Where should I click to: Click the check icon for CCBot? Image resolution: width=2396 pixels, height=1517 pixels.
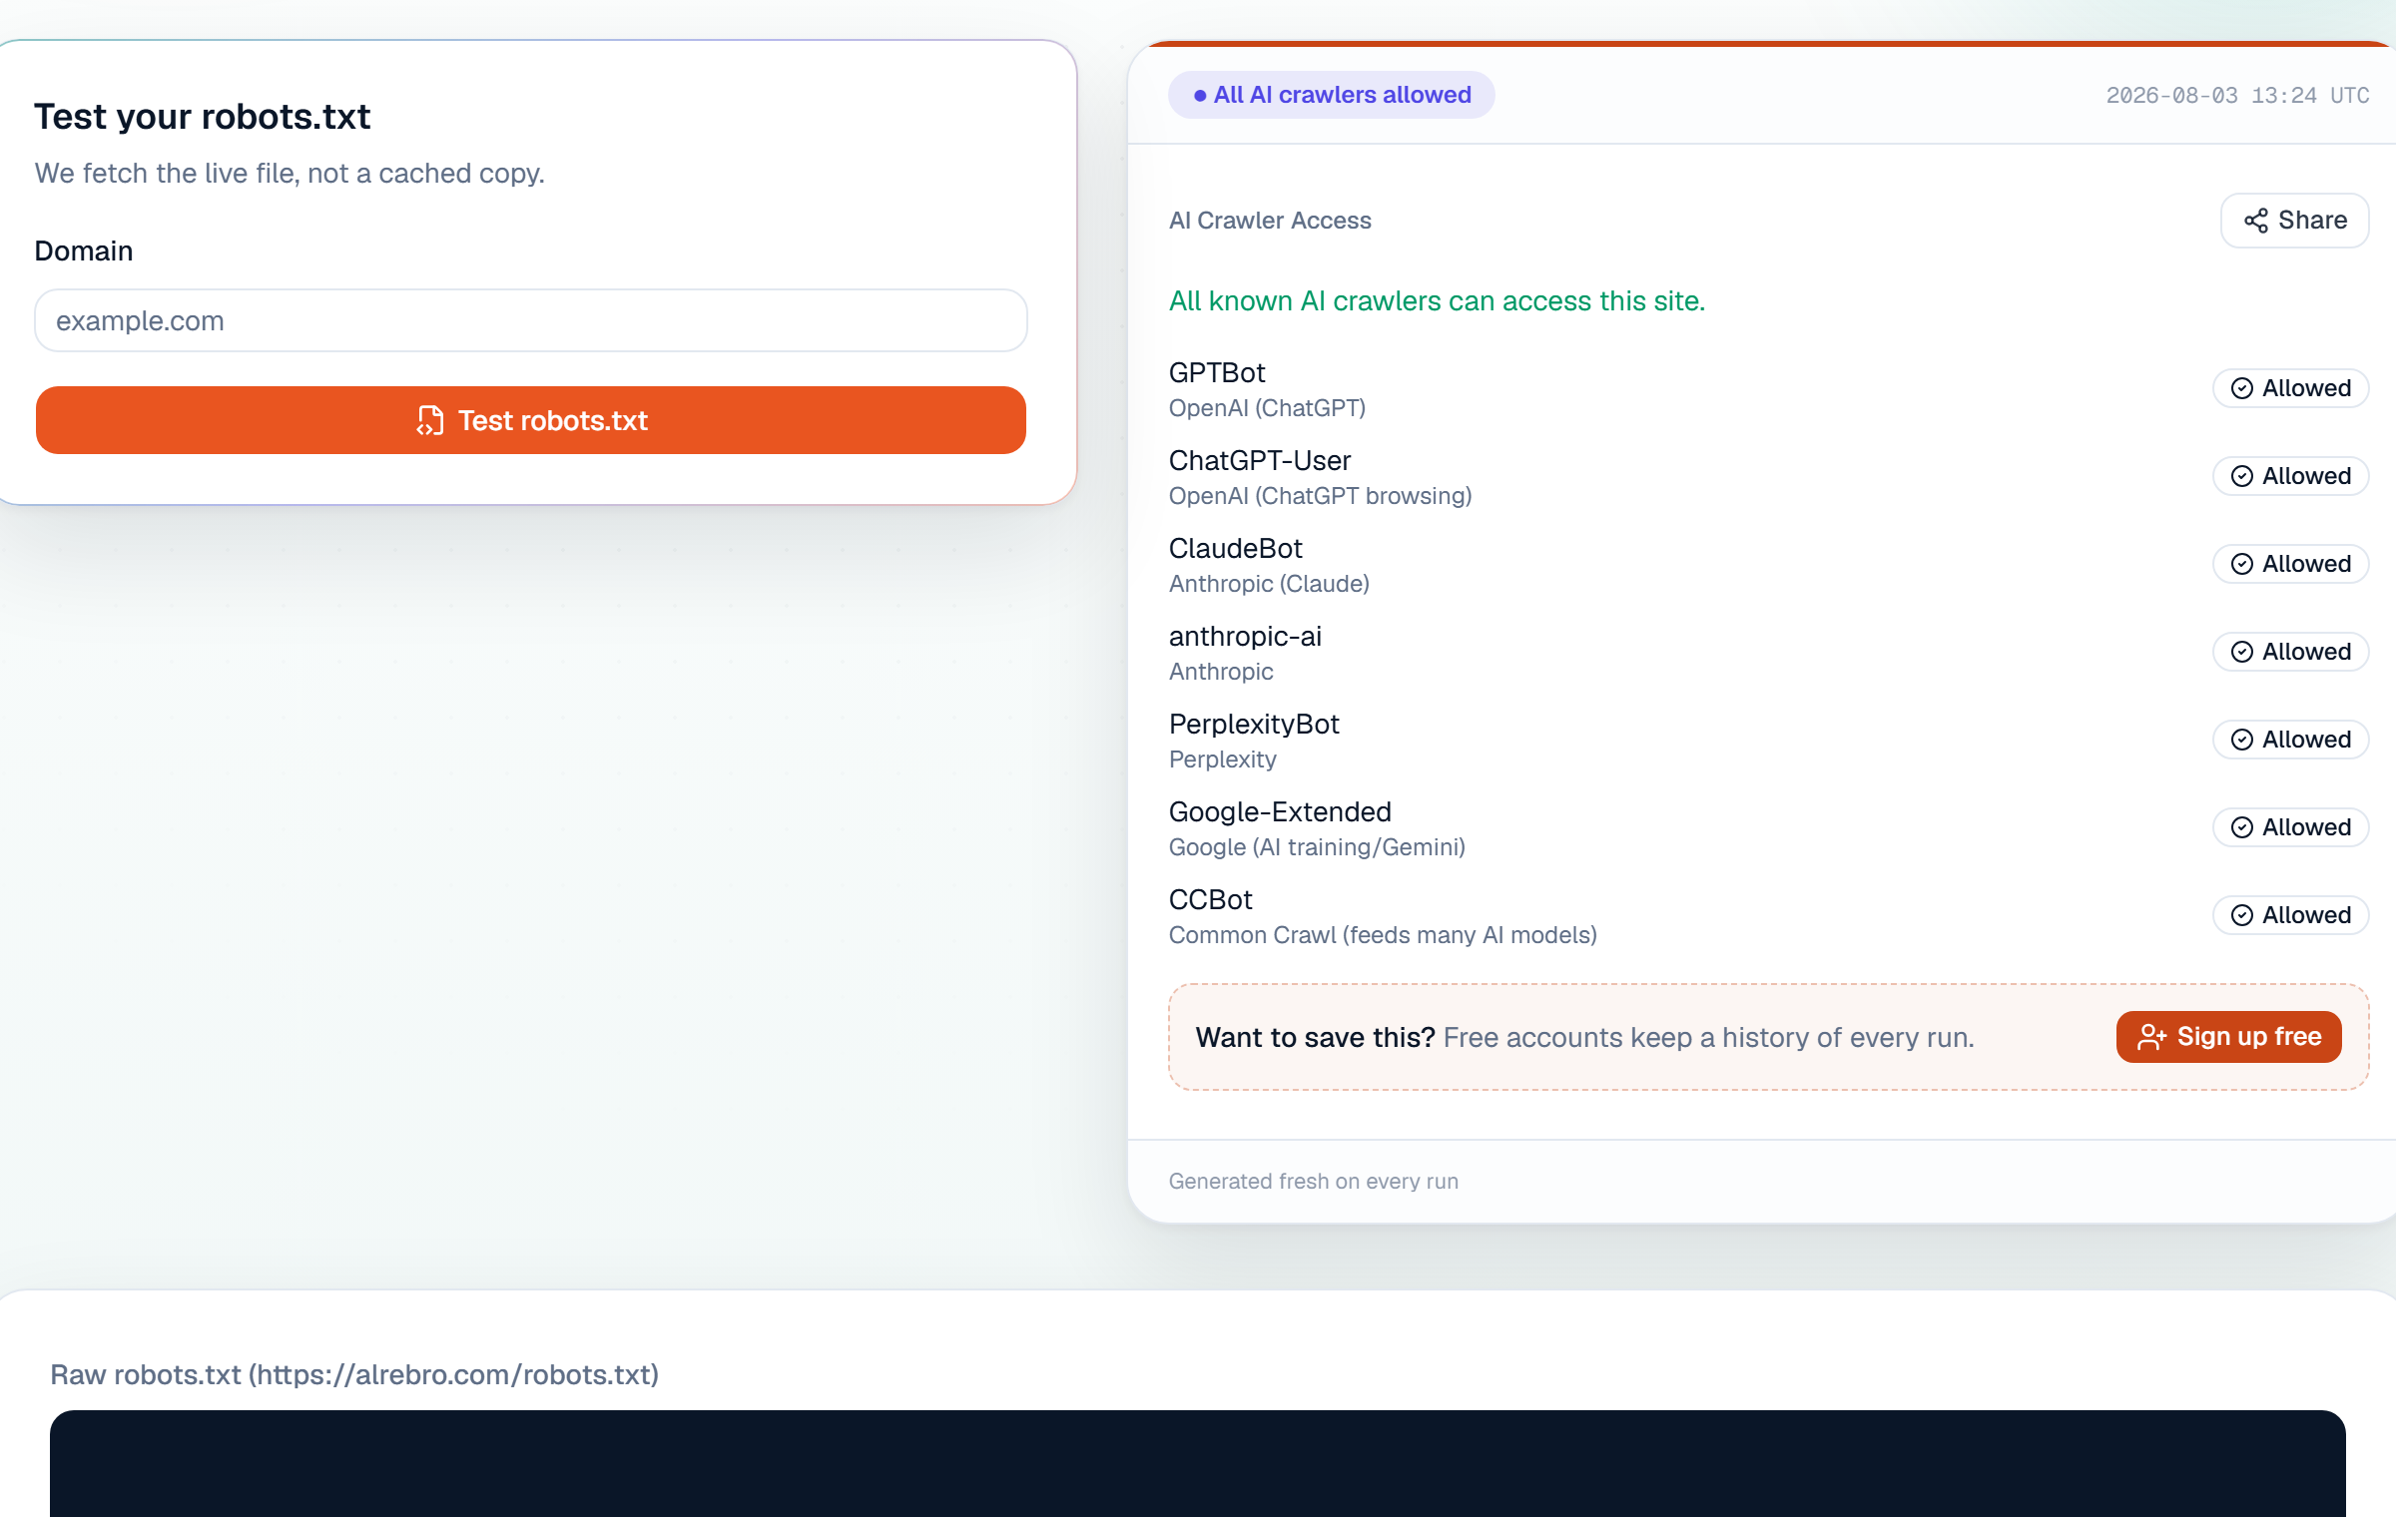(2242, 915)
